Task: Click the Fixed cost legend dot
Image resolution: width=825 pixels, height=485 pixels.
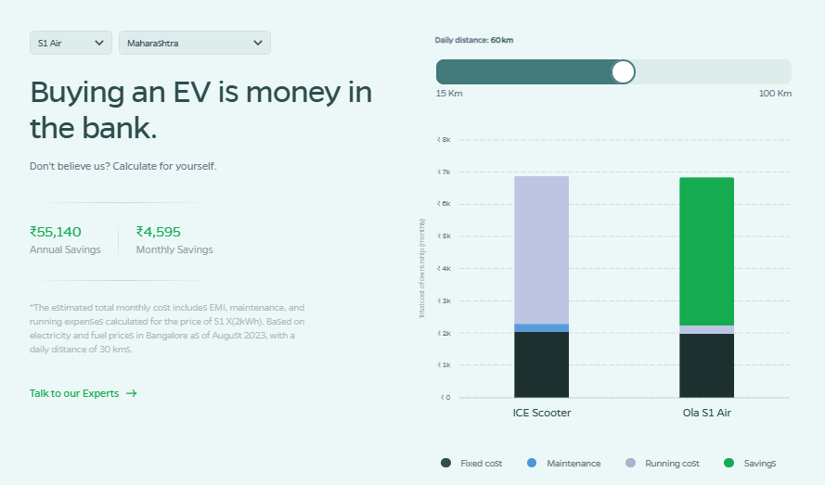Action: [x=446, y=463]
